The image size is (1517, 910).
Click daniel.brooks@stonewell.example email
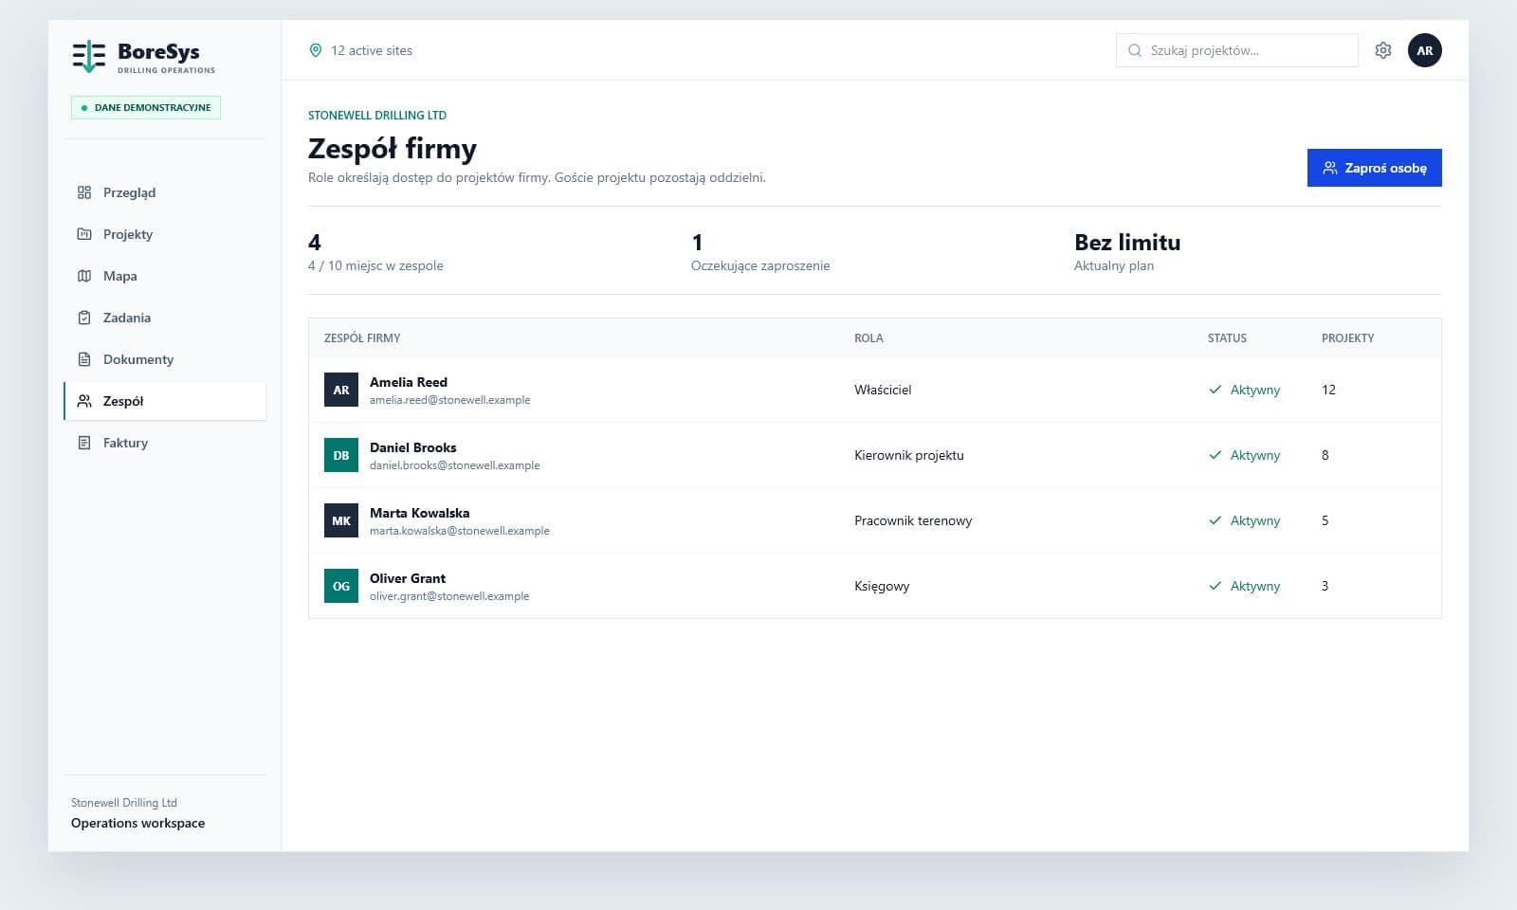coord(455,465)
